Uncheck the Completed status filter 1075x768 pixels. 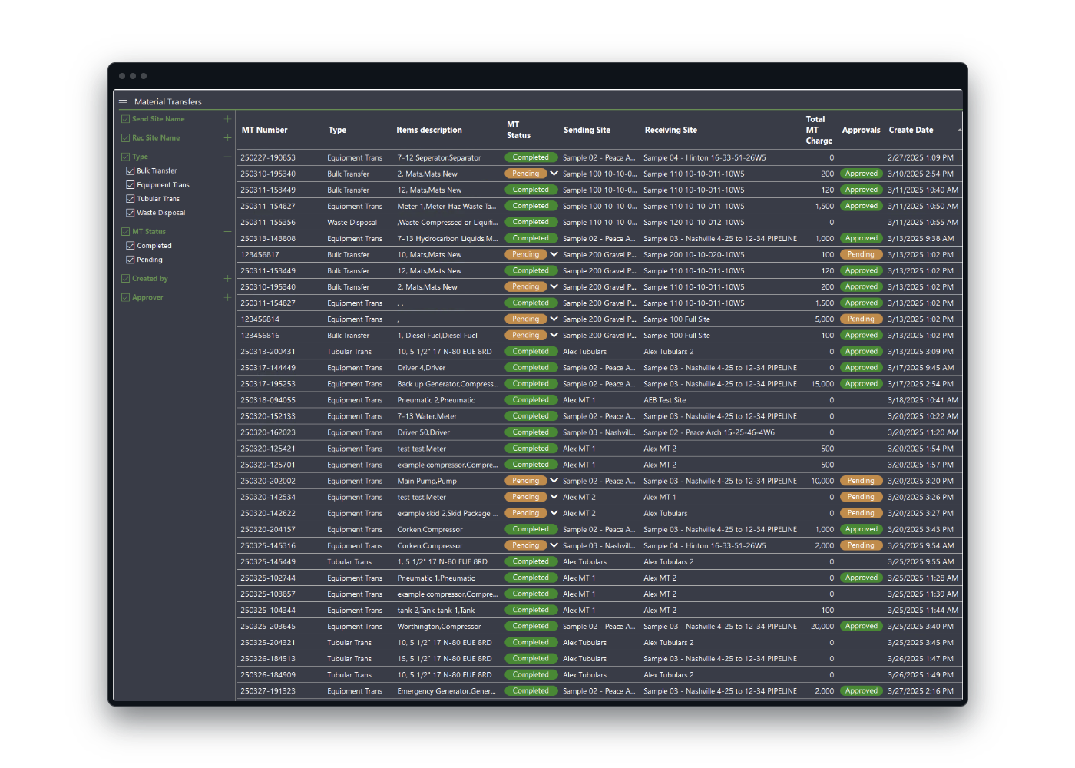[131, 246]
